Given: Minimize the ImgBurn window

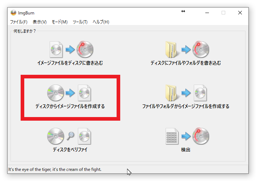Looking at the screenshot, I should [207, 13].
